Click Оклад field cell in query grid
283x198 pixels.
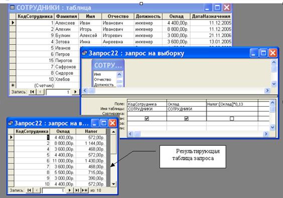point(187,104)
